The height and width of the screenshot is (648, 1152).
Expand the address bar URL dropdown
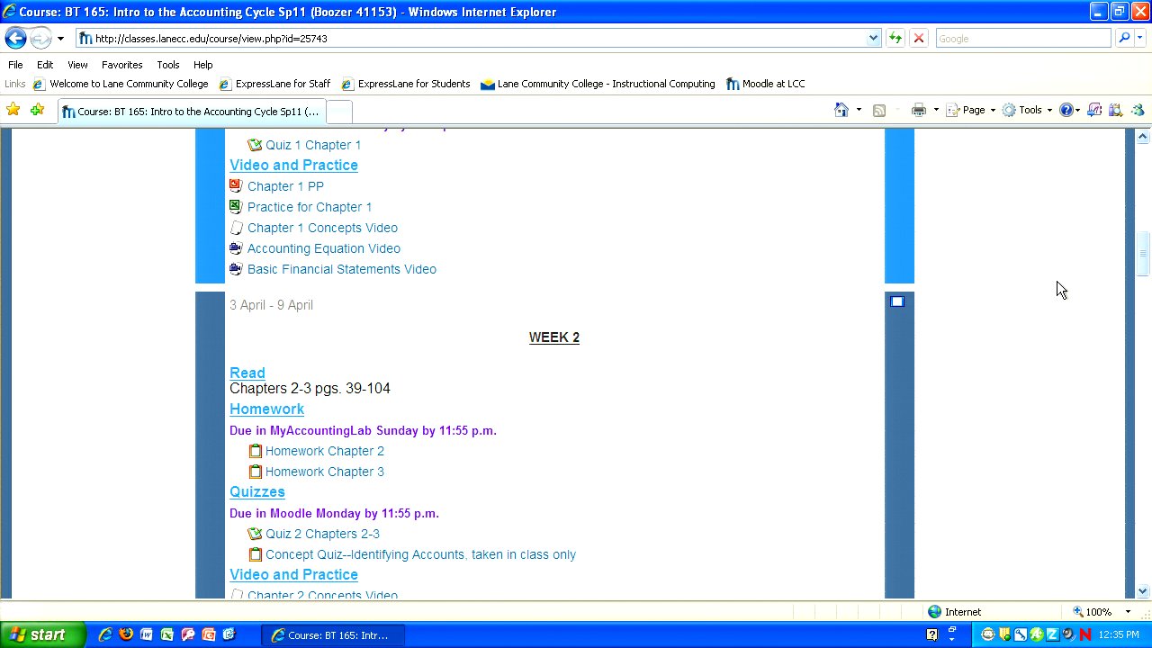point(873,38)
